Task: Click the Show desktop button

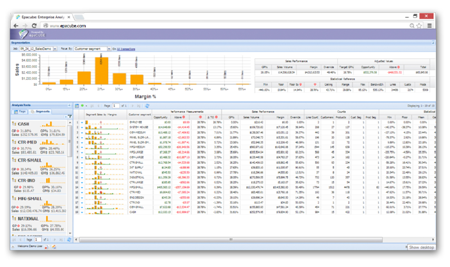Action: [422, 247]
